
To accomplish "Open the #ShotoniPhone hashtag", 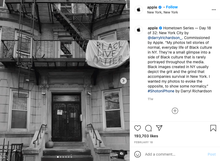I will tap(161, 91).
